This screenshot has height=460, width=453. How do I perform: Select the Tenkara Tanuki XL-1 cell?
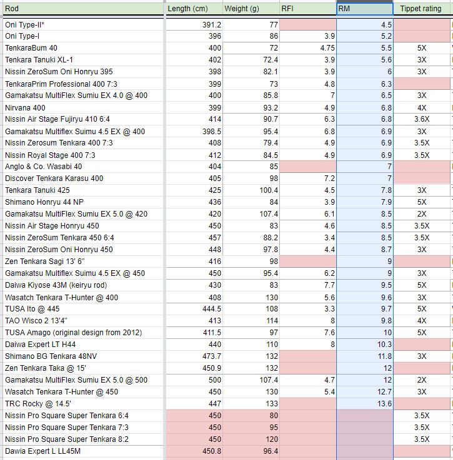coord(83,60)
